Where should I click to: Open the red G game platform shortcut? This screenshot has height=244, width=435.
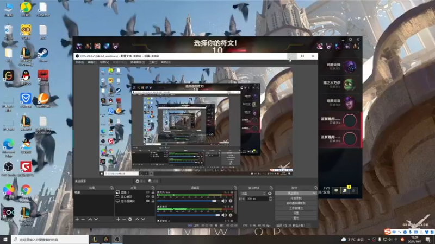click(26, 168)
